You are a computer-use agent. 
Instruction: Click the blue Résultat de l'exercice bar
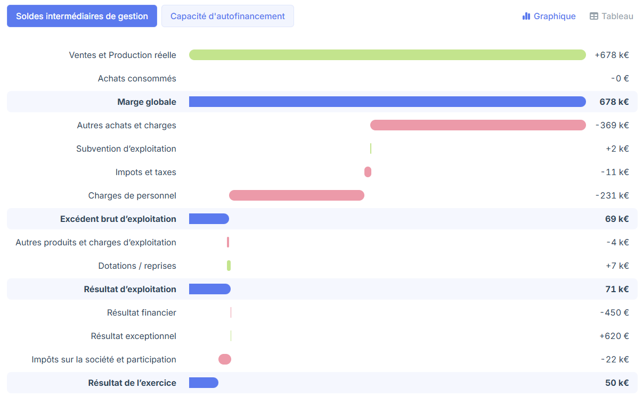(204, 383)
